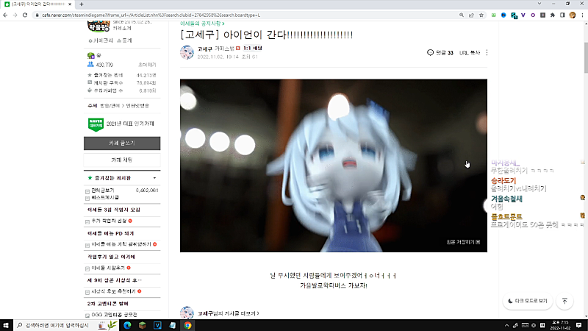Viewport: 588px width, 331px height.
Task: Enable 다크 모드로 보기 toggle
Action: click(x=527, y=301)
